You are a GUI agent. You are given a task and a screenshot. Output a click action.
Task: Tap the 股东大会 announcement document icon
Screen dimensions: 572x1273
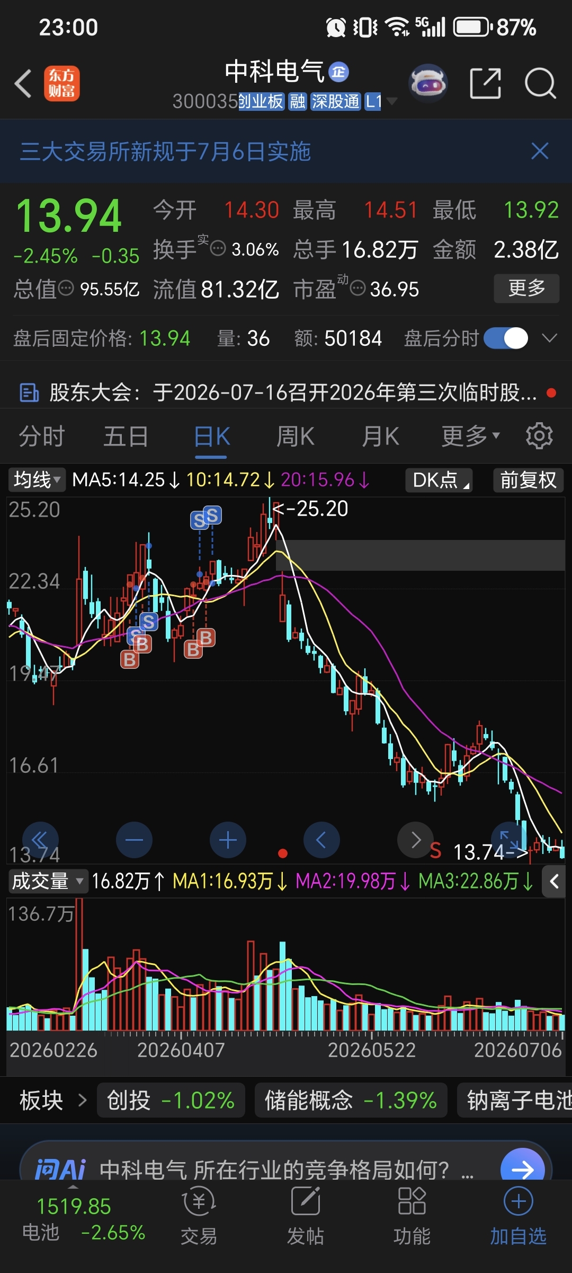[29, 393]
